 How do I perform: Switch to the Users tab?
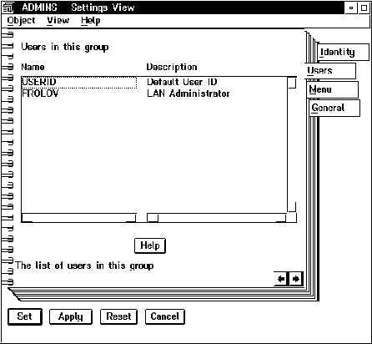[x=330, y=71]
